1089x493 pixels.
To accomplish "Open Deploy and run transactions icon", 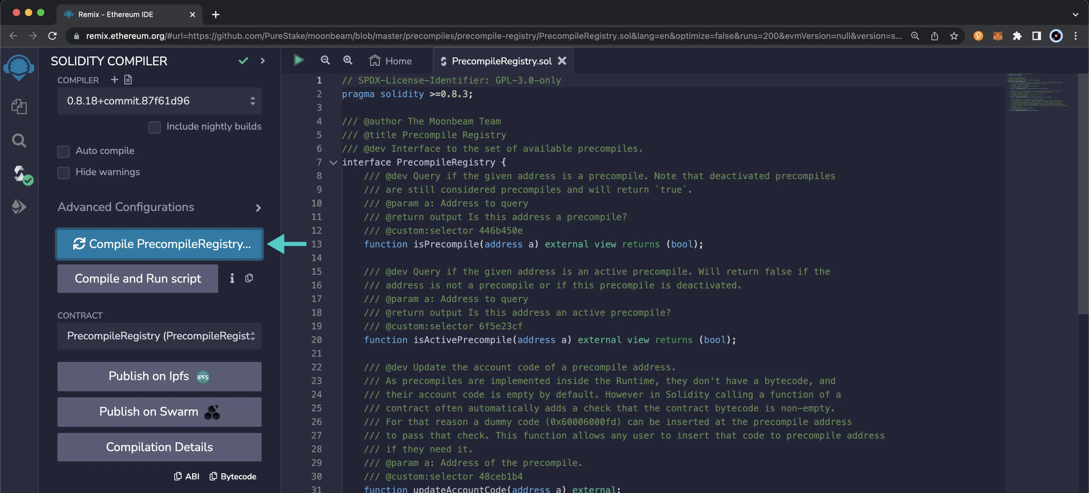I will [18, 207].
